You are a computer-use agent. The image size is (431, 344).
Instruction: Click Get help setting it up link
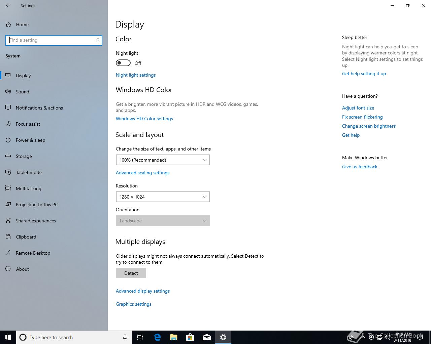click(x=364, y=74)
